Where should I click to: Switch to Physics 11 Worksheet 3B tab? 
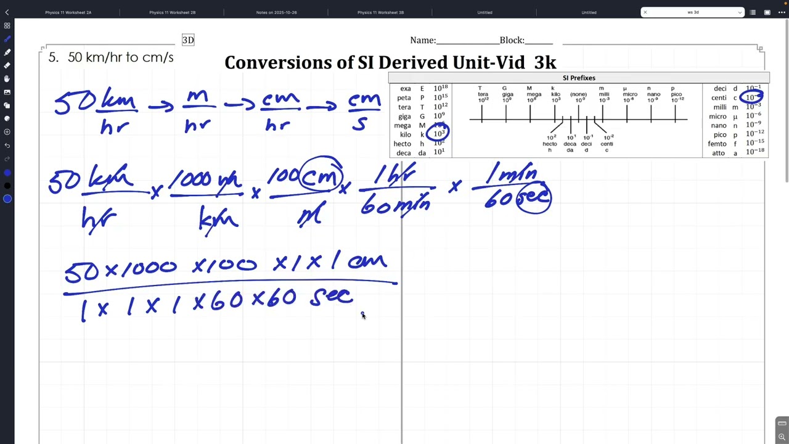click(380, 12)
